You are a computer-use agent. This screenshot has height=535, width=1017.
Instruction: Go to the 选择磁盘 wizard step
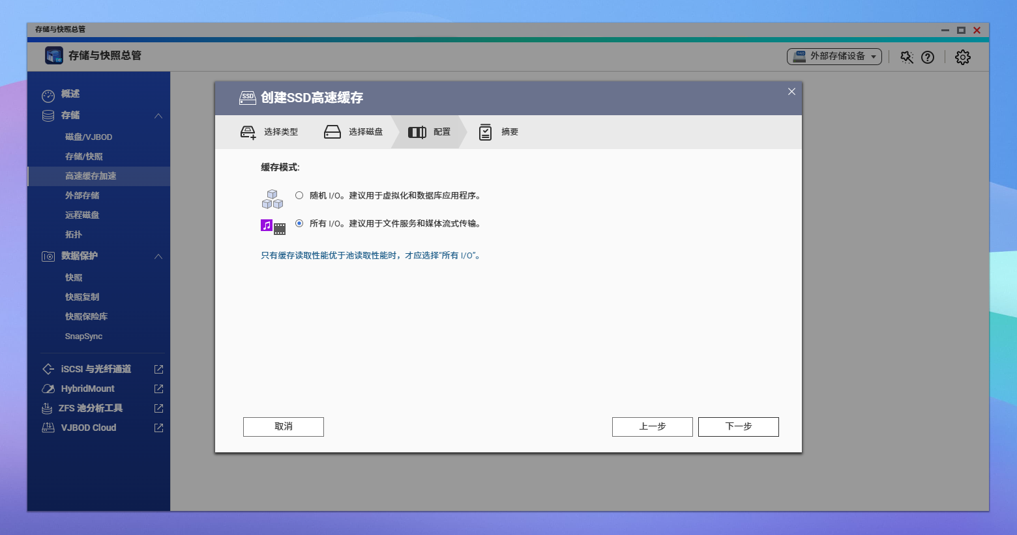[x=354, y=132]
